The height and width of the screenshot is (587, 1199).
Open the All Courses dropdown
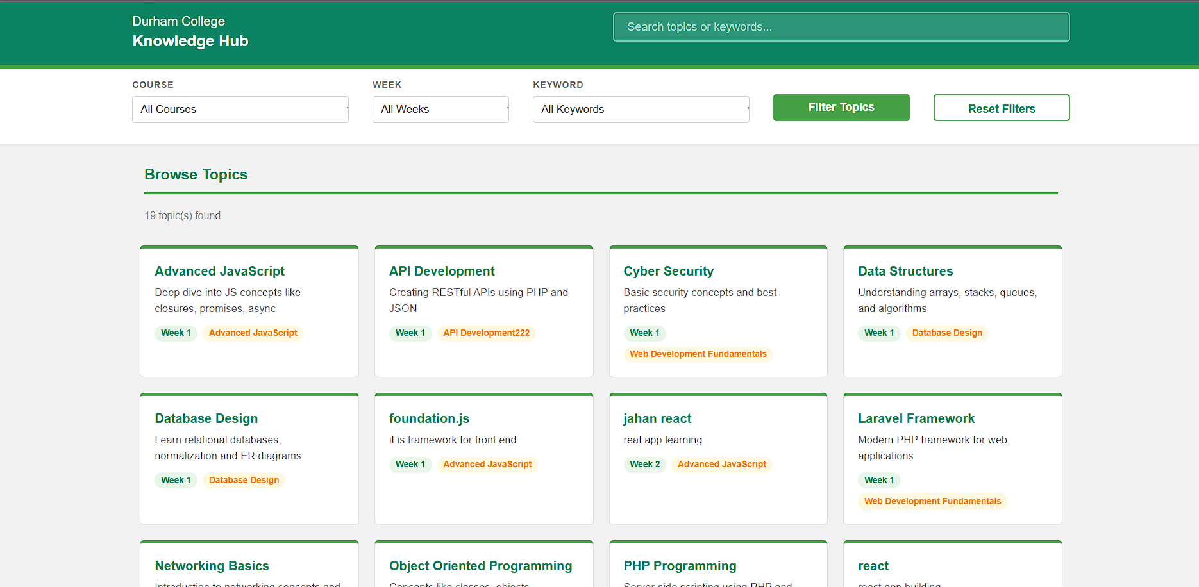[x=240, y=110]
